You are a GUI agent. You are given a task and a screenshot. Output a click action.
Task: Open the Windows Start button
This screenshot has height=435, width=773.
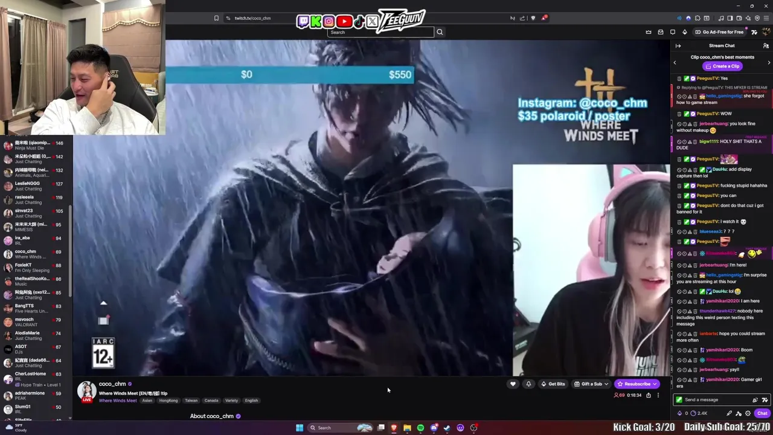coord(299,428)
